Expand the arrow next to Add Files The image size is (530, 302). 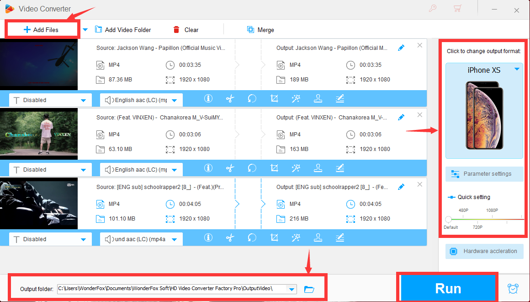click(85, 30)
